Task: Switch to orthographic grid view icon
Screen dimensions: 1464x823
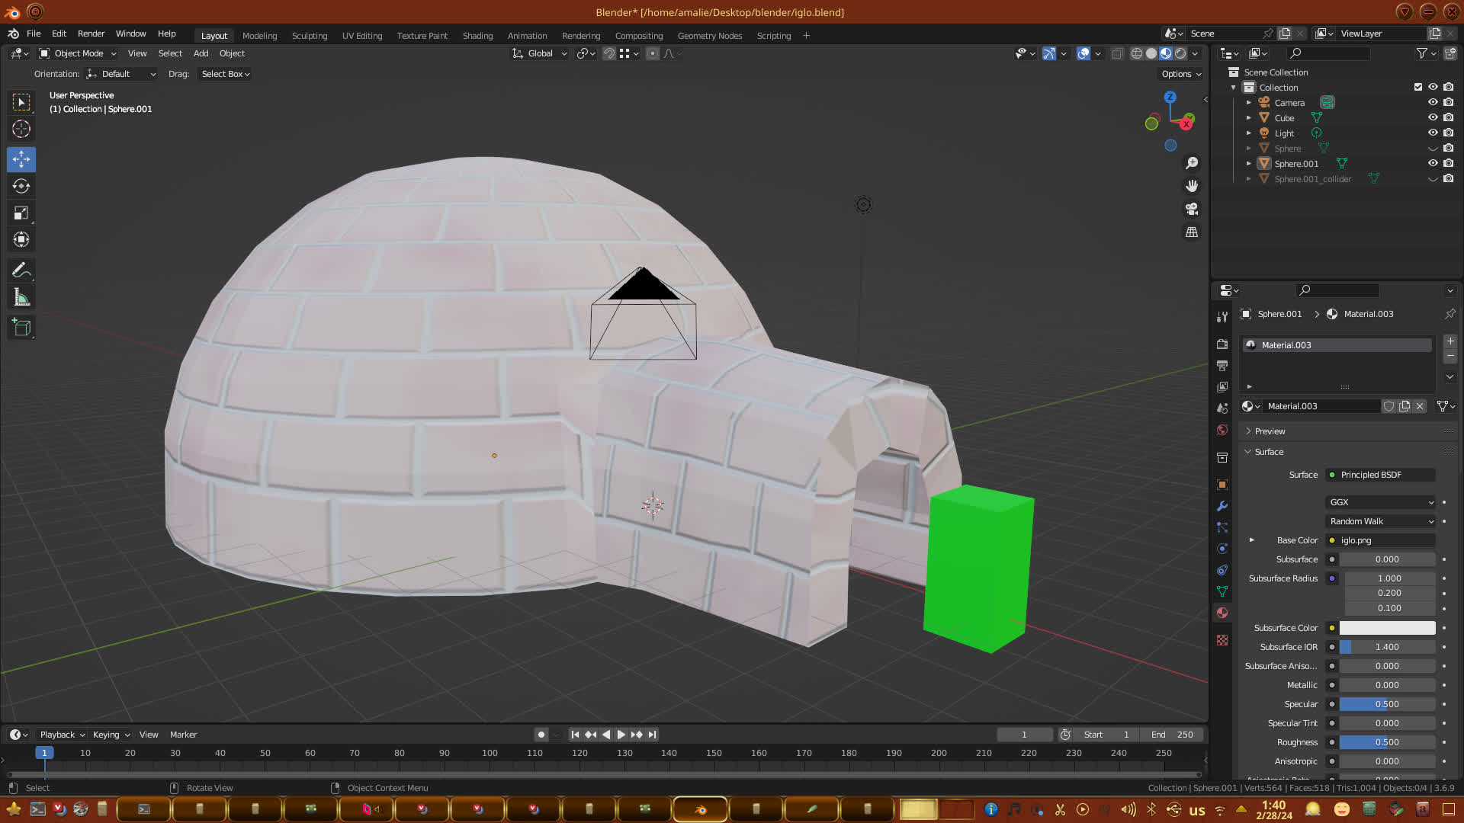Action: (1192, 232)
